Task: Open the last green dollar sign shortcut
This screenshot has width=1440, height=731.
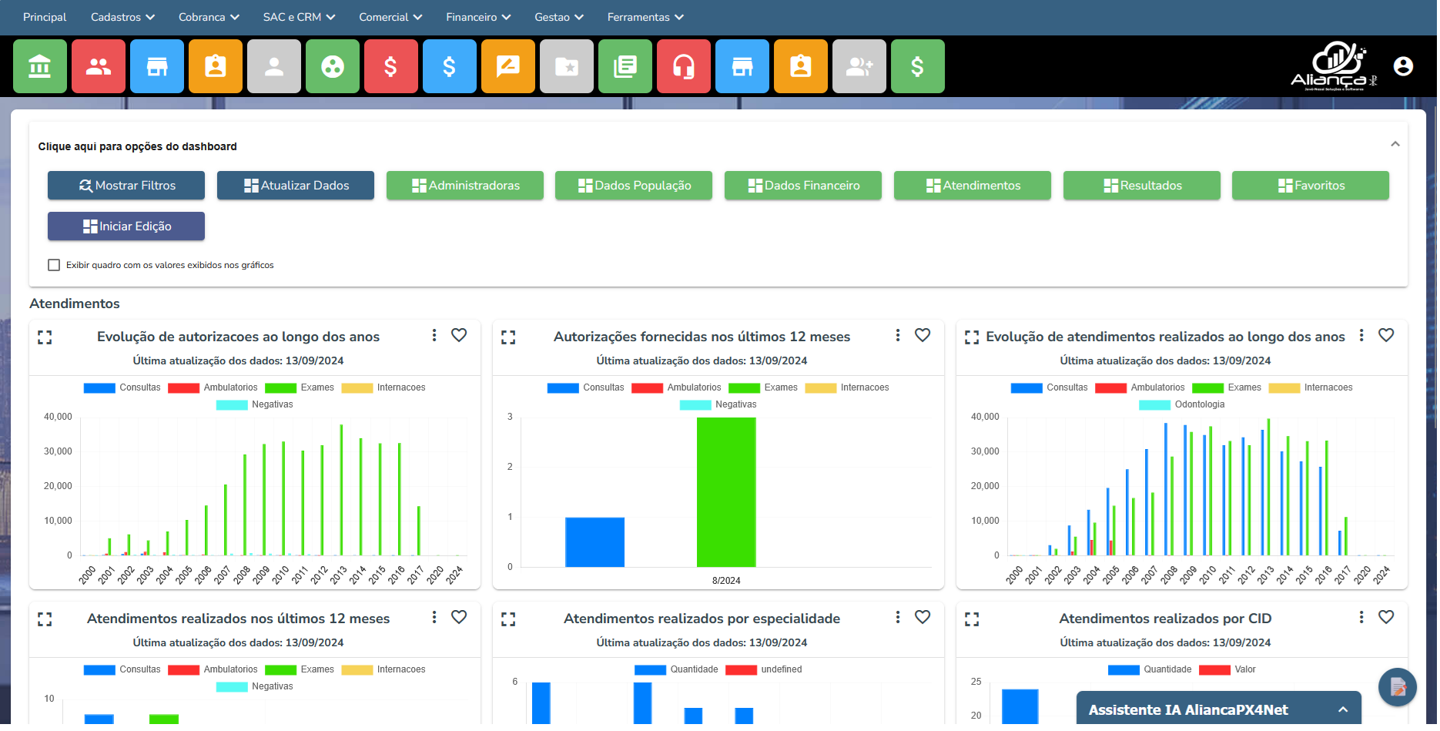Action: (x=918, y=67)
